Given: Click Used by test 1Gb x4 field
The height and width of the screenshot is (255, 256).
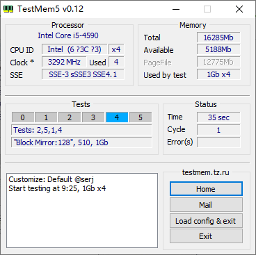Looking at the screenshot, I should (218, 74).
